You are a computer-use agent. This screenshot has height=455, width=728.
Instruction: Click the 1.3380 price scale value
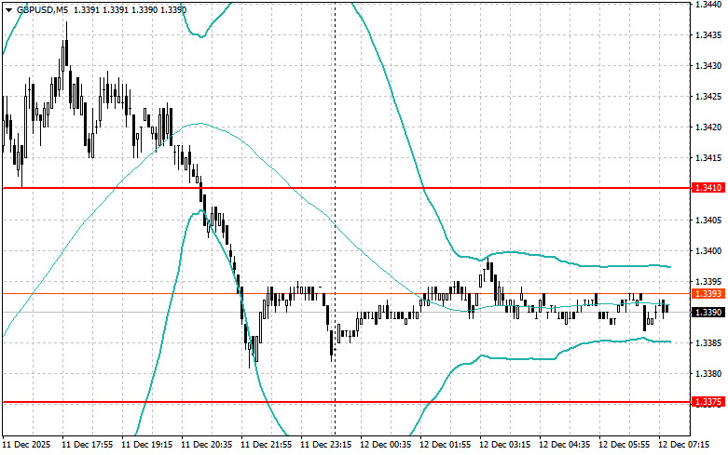708,373
